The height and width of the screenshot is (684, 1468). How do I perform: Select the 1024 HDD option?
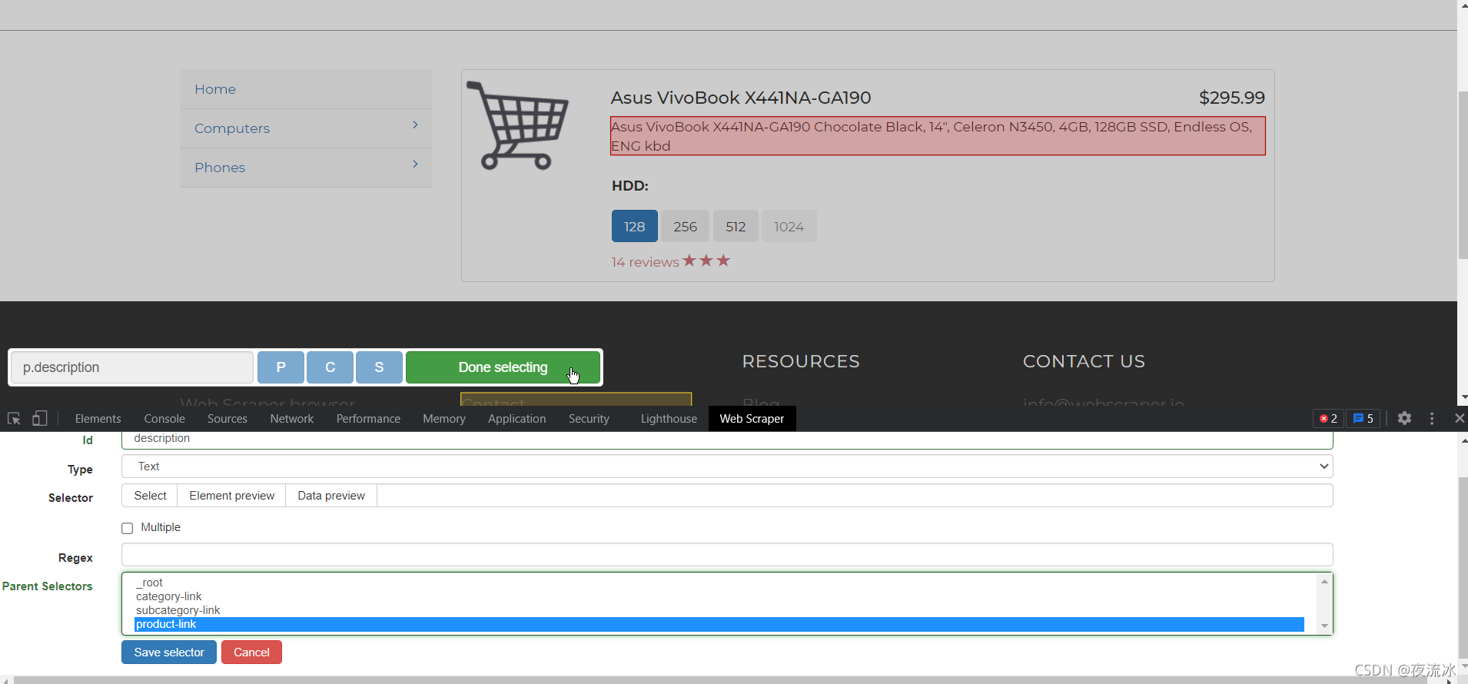click(x=789, y=226)
